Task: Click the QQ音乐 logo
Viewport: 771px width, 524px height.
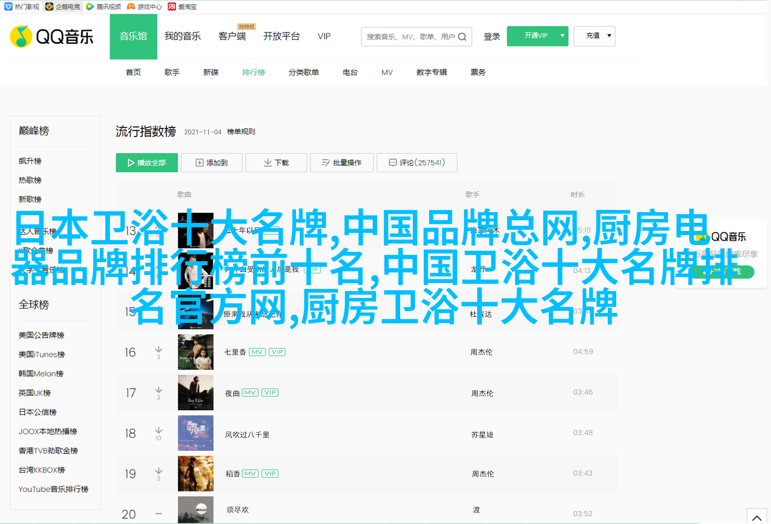Action: [52, 36]
